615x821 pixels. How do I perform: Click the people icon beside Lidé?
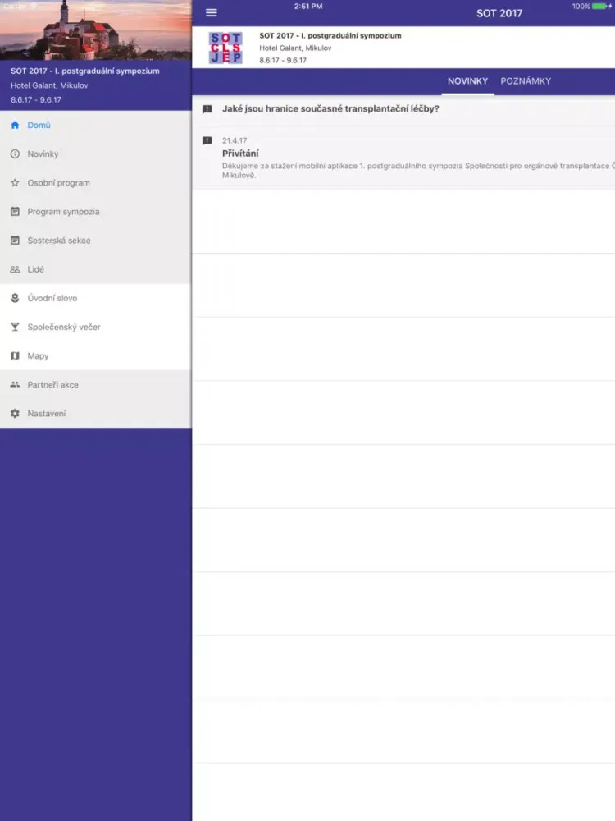[x=15, y=269]
